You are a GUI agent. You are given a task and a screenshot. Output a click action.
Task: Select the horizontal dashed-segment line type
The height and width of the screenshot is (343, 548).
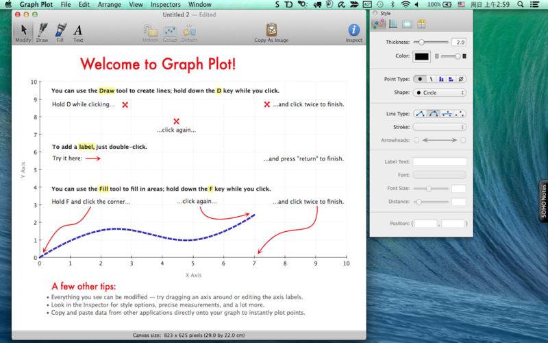pos(447,114)
